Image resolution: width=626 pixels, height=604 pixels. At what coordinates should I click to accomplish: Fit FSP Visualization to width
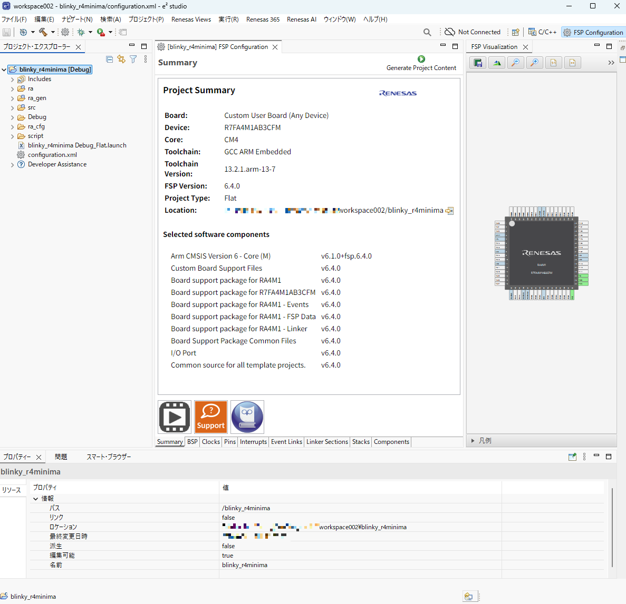click(x=573, y=63)
